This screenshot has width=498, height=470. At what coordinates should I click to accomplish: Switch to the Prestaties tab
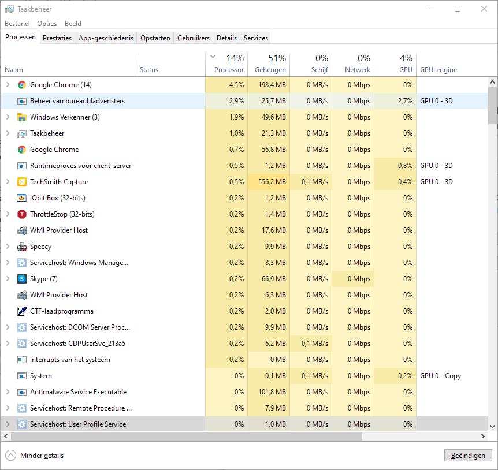click(57, 38)
